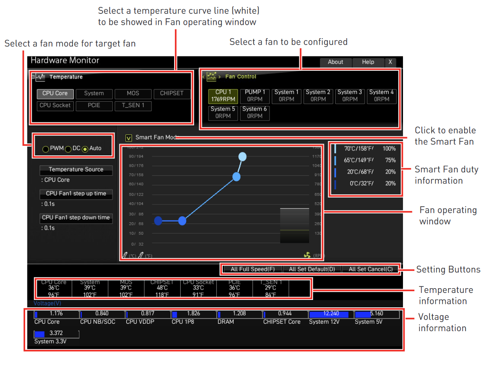This screenshot has width=495, height=365.
Task: Open the About button
Action: [336, 62]
